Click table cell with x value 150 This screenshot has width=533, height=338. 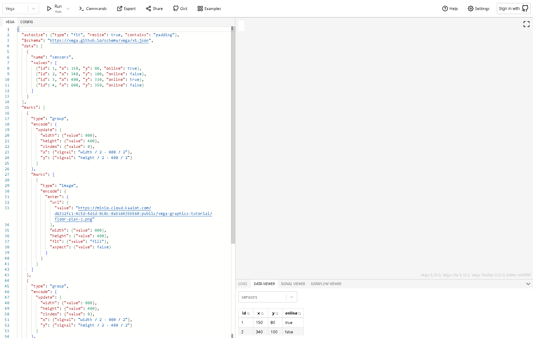[x=260, y=322]
